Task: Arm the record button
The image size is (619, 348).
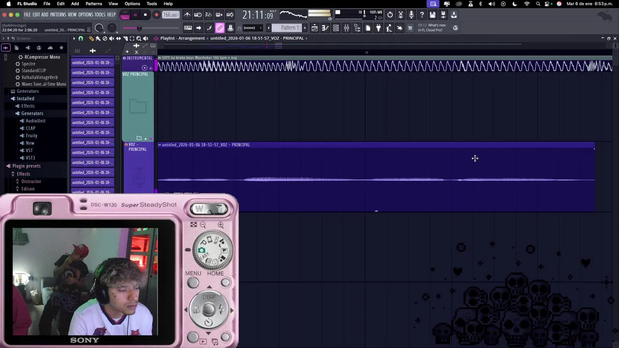Action: coord(156,14)
